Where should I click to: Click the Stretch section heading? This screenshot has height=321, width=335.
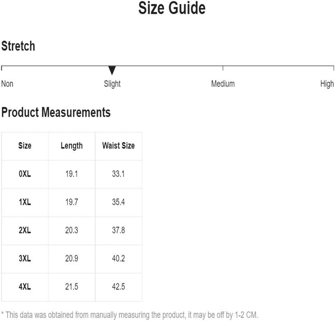click(x=18, y=46)
